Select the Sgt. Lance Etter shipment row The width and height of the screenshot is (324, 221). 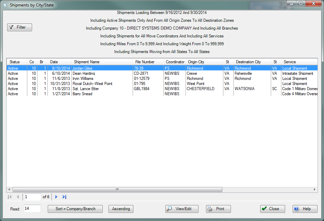click(86, 89)
